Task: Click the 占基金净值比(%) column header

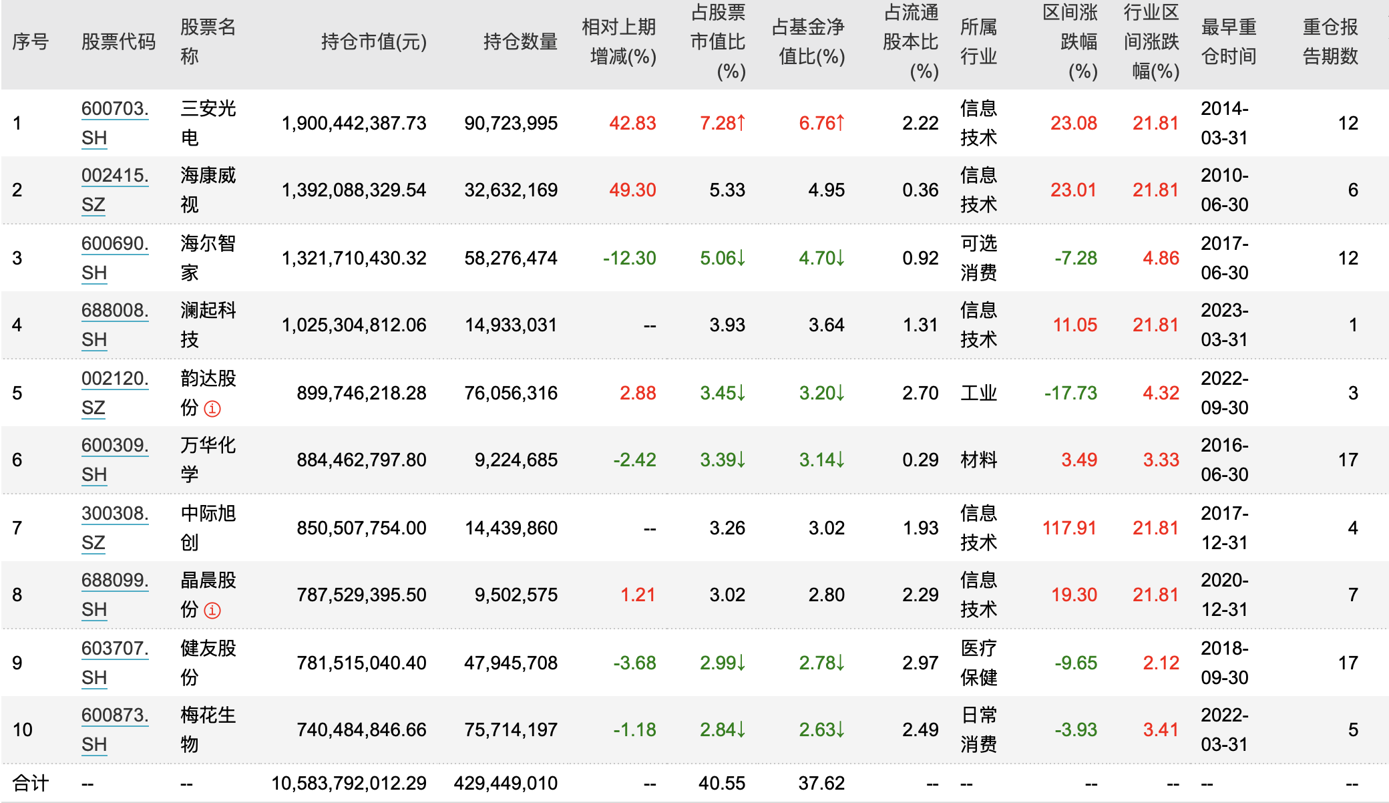Action: [809, 41]
